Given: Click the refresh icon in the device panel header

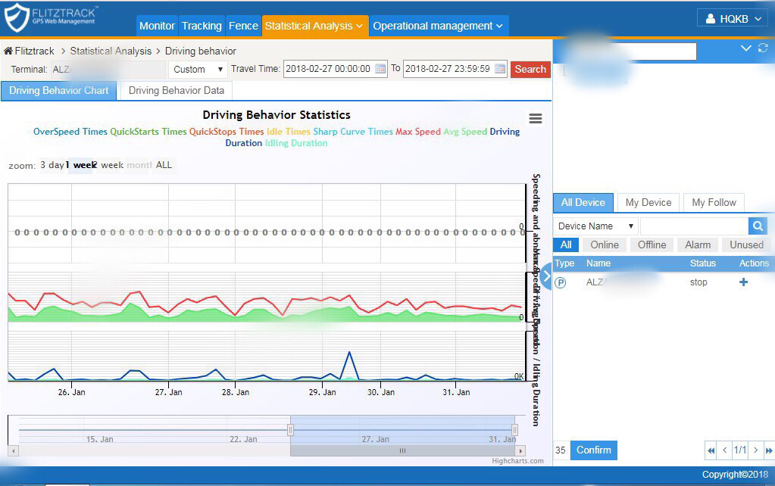Looking at the screenshot, I should pyautogui.click(x=763, y=48).
